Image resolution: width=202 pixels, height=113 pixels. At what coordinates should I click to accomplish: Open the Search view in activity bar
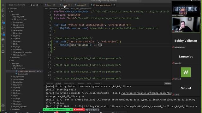(x=3, y=16)
